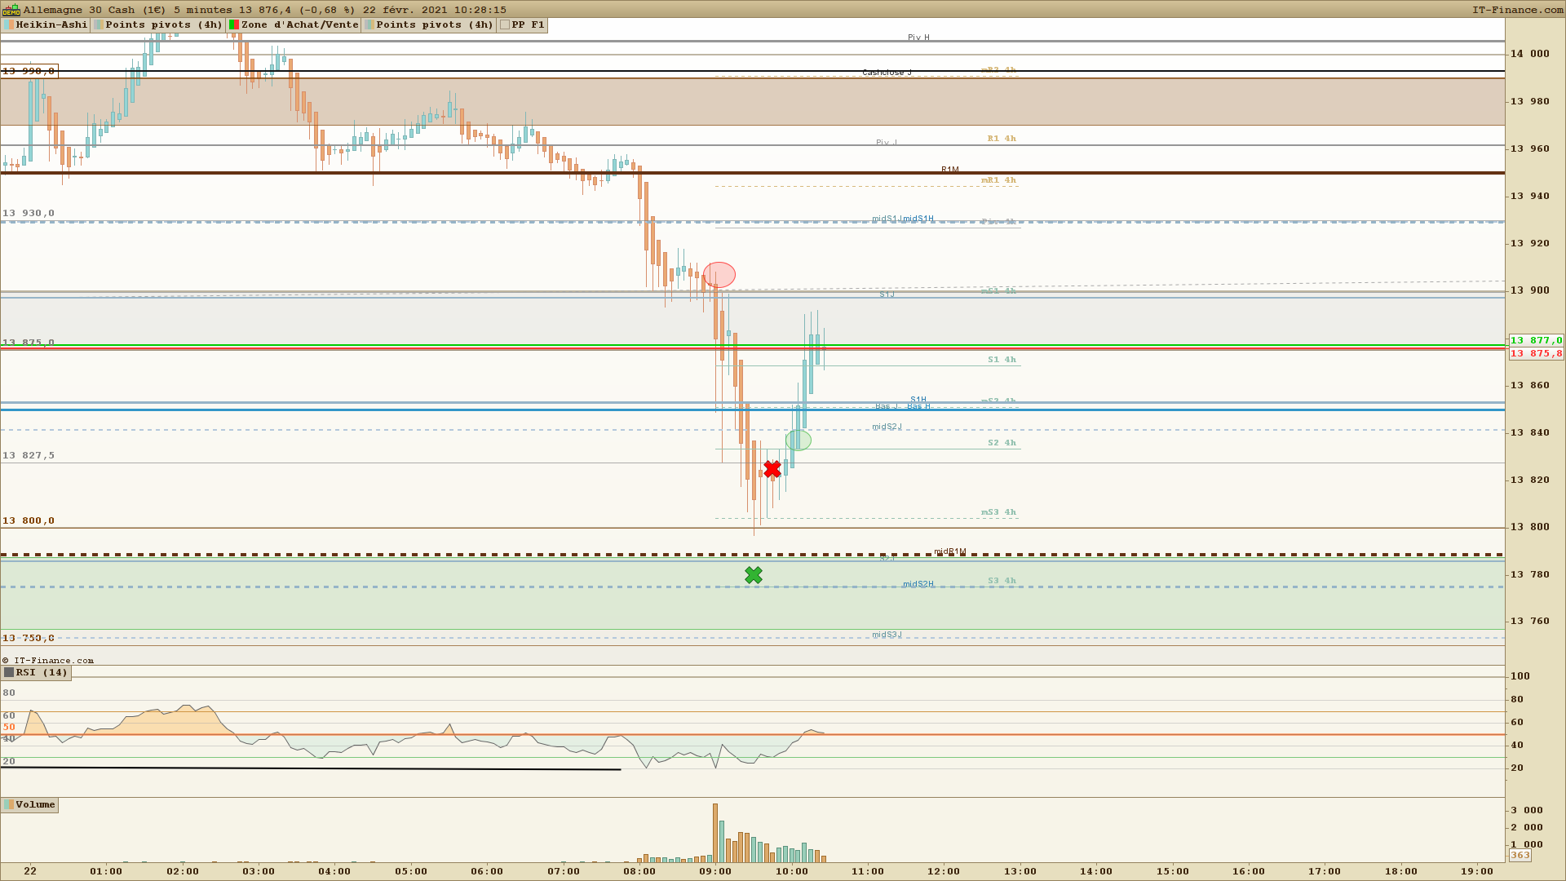This screenshot has width=1566, height=881.
Task: Click the red X marker on the chart
Action: pos(772,469)
